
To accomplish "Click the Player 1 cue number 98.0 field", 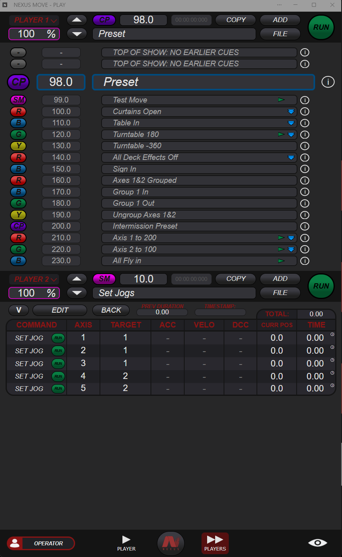I will click(x=143, y=20).
